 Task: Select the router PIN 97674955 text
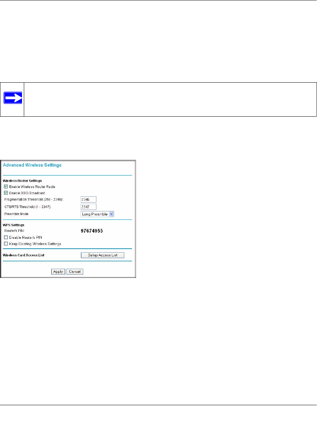pos(92,231)
